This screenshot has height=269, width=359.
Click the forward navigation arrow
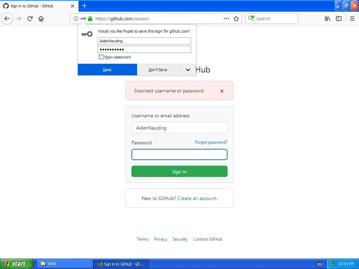(x=19, y=19)
